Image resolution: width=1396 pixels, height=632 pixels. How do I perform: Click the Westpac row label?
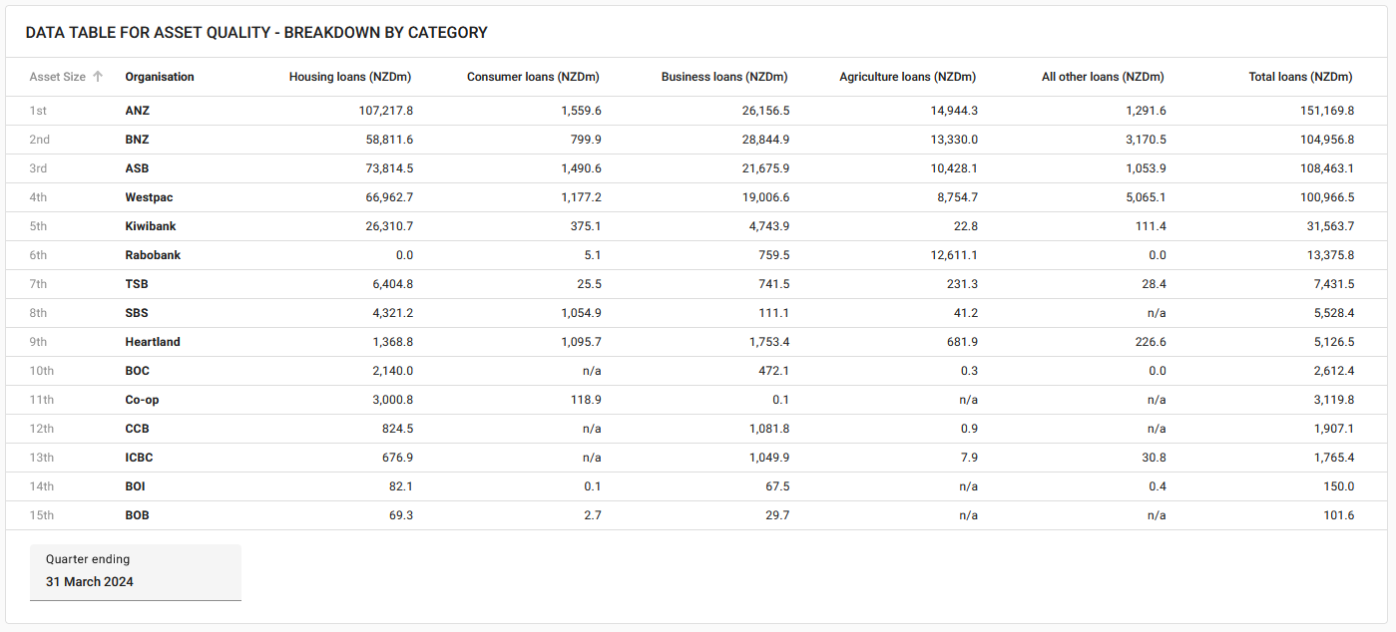[149, 197]
